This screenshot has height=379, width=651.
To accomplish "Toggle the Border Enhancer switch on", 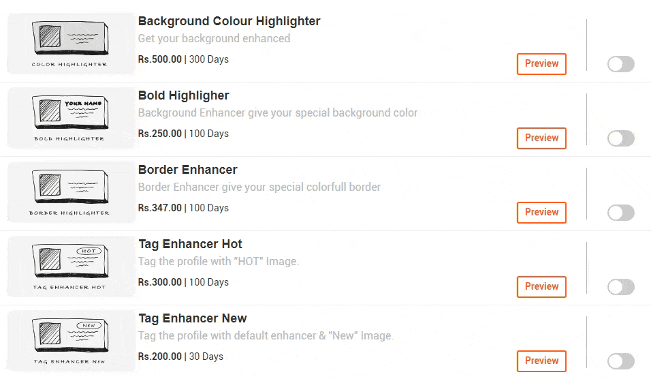I will 620,213.
